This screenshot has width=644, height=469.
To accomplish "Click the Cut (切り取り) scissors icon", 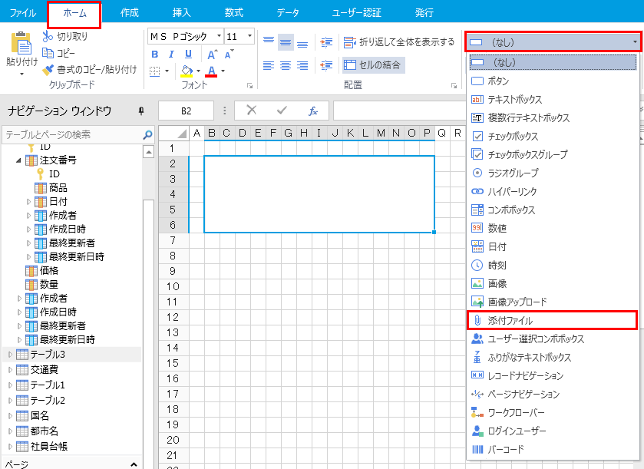I will (48, 36).
